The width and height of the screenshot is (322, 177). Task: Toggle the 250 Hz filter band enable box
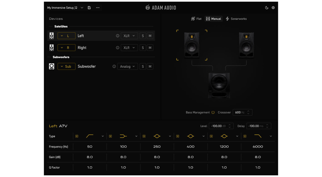144,136
